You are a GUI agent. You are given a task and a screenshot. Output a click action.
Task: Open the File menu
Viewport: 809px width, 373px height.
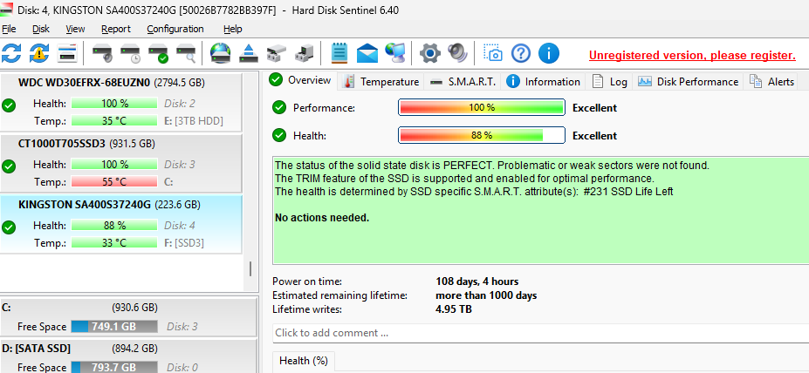click(9, 29)
